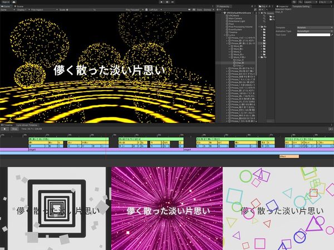Open the cloud services icon

click(x=14, y=2)
